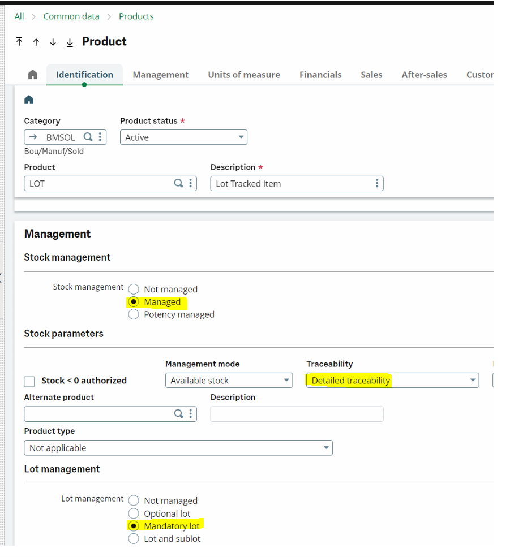Image resolution: width=514 pixels, height=557 pixels.
Task: Open the Category lookup magnifier
Action: (x=88, y=137)
